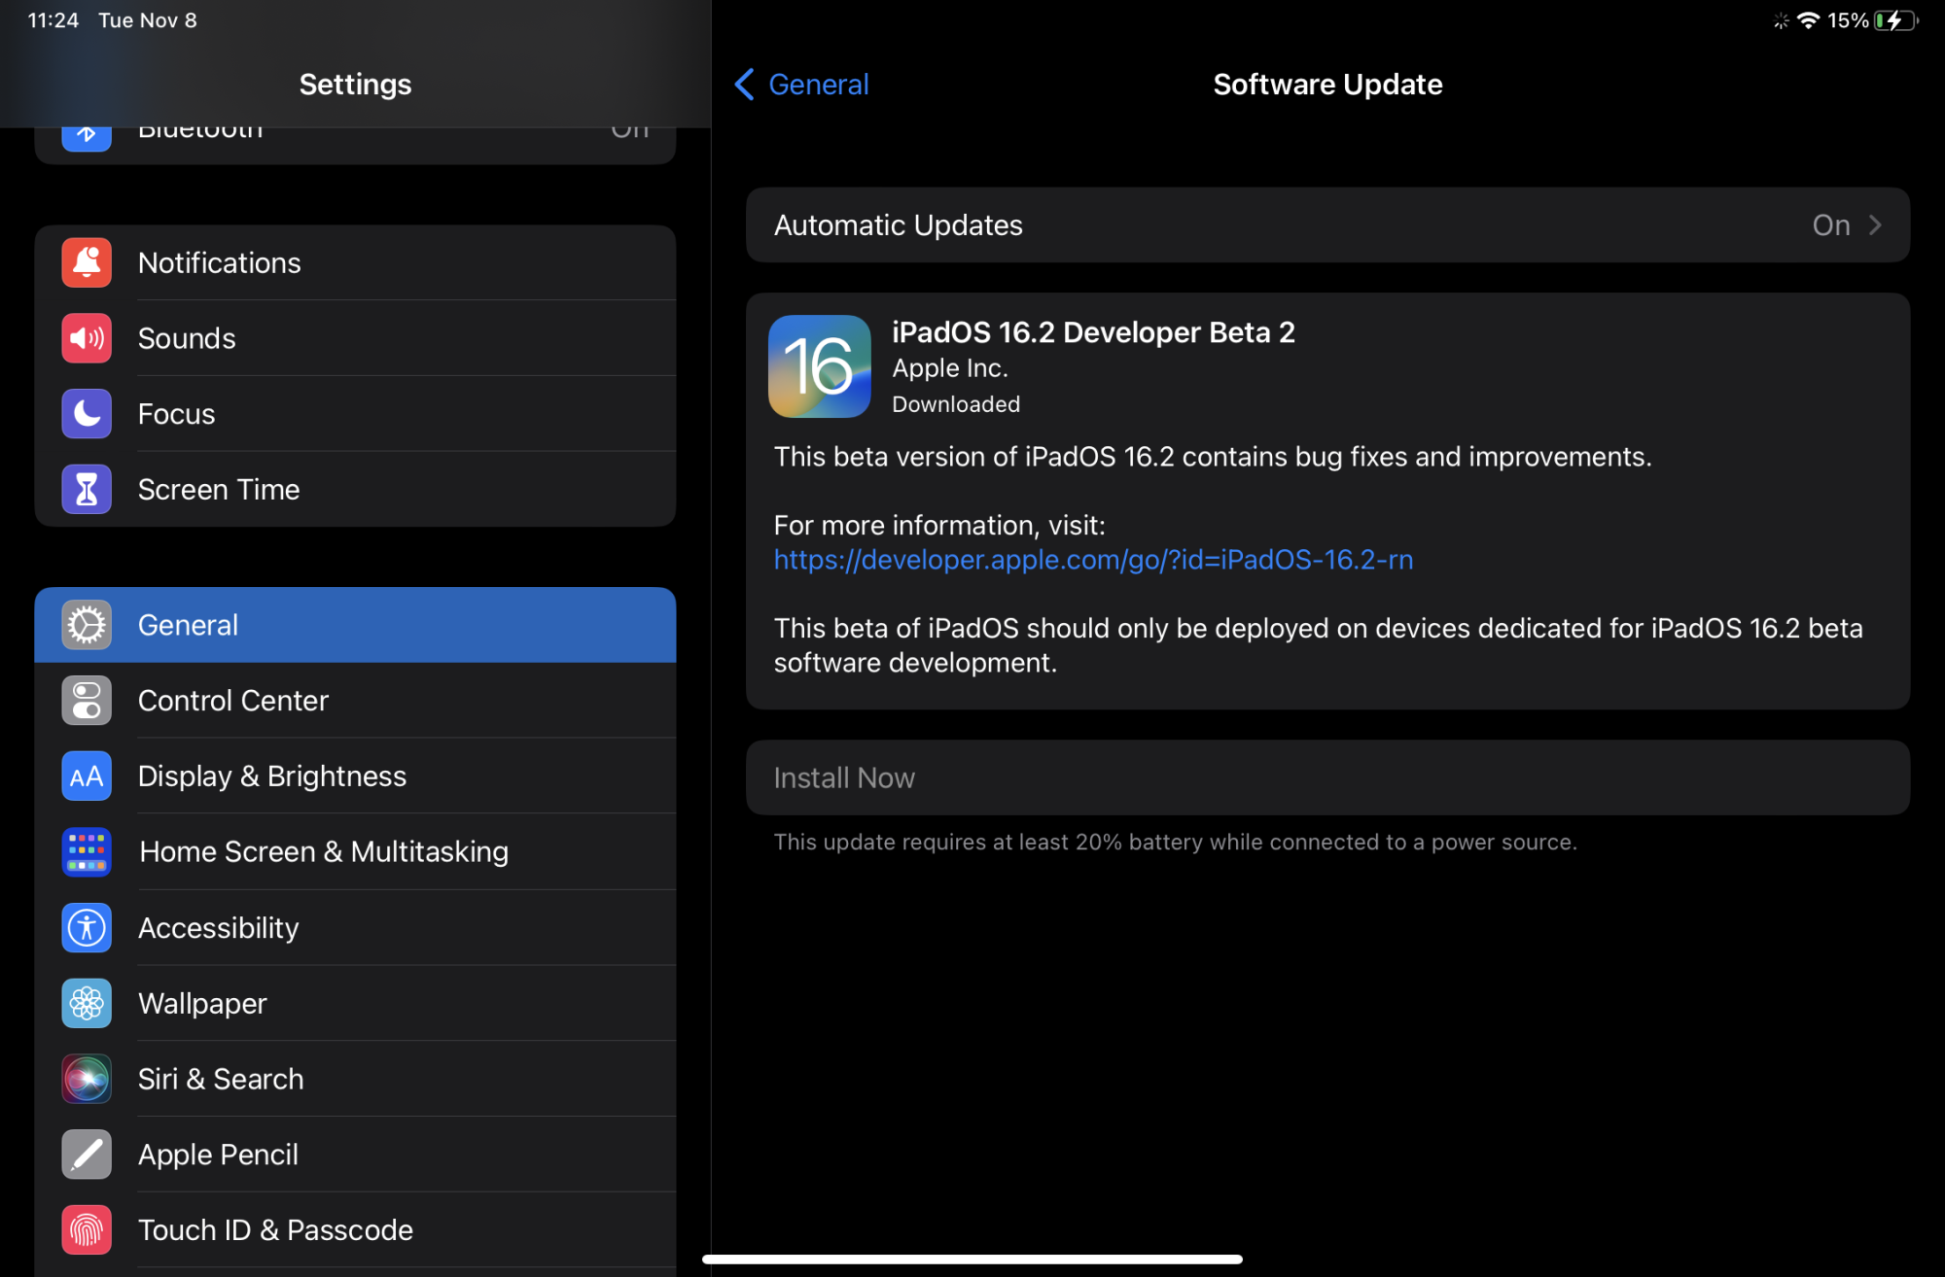Open Home Screen & Multitasking settings
Screen dimensions: 1945x1277
[x=355, y=852]
